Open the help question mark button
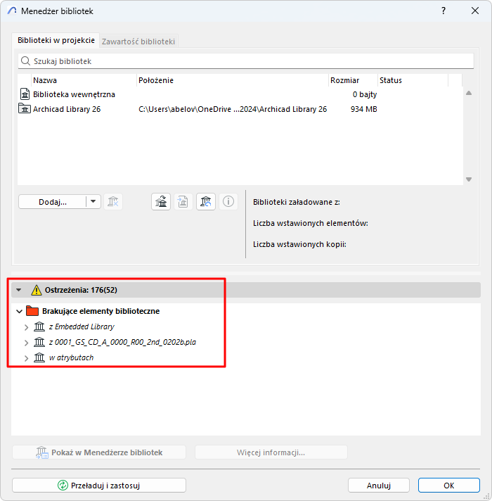 (x=444, y=11)
